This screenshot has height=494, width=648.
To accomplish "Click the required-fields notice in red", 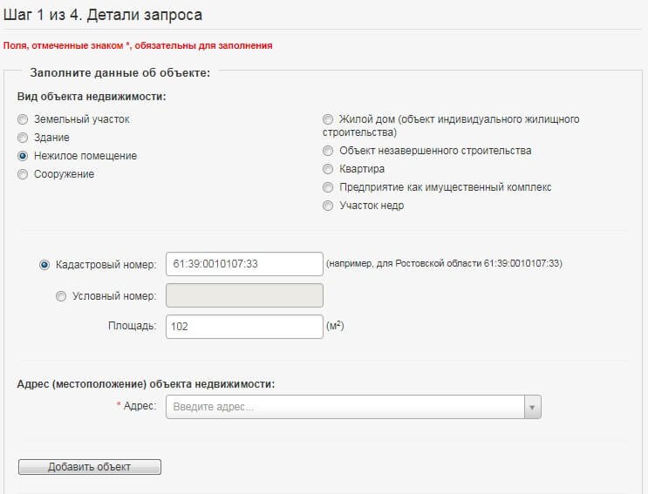I will (x=138, y=44).
